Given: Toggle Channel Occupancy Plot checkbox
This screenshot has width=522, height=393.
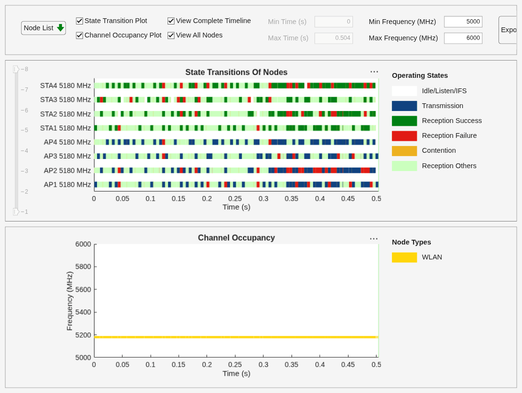Looking at the screenshot, I should point(79,35).
